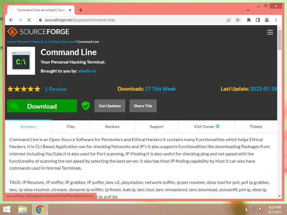The height and width of the screenshot is (215, 287).
Task: Go back with the browser back arrow
Action: (x=11, y=20)
